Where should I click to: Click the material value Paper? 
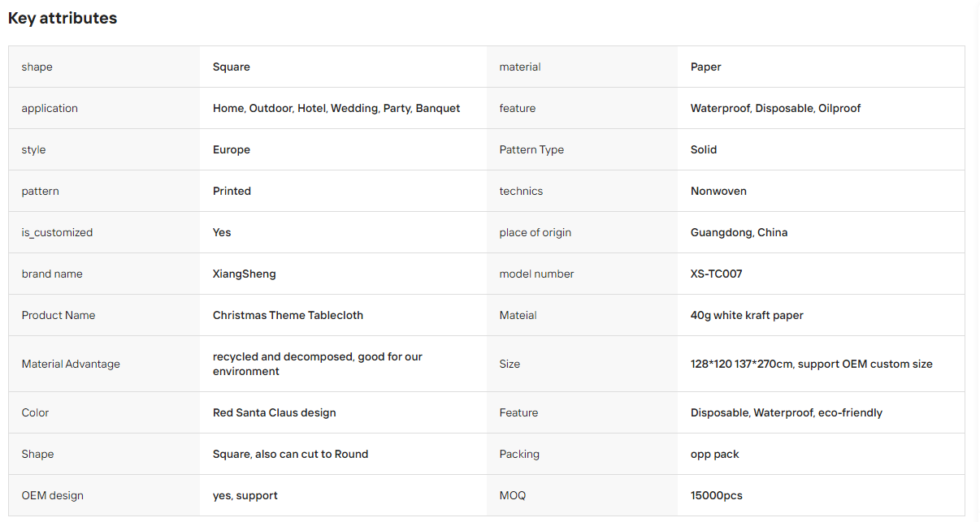(706, 67)
